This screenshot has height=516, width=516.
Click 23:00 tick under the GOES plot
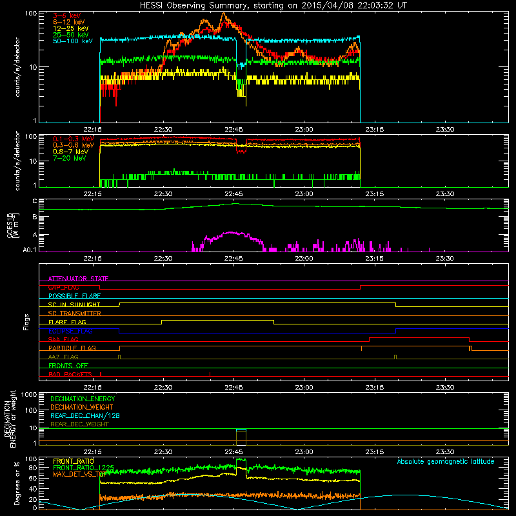[304, 259]
